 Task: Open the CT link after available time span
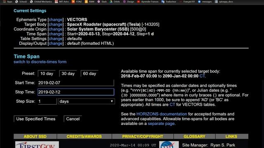click(x=202, y=76)
